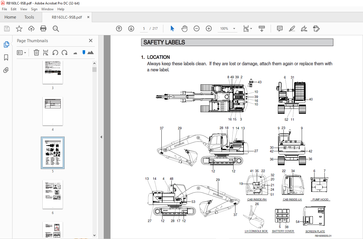This screenshot has width=363, height=239.
Task: Select page 5 thumbnail
Action: click(x=53, y=153)
